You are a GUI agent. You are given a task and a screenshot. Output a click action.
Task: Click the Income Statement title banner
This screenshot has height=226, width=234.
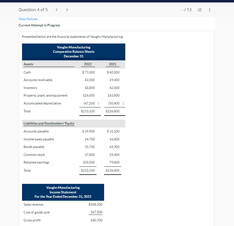63,192
